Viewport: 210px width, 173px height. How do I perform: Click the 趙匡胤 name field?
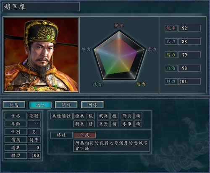(x=41, y=7)
